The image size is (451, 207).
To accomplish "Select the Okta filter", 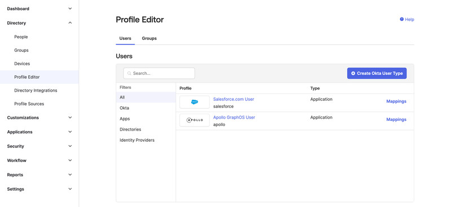I will pos(124,108).
